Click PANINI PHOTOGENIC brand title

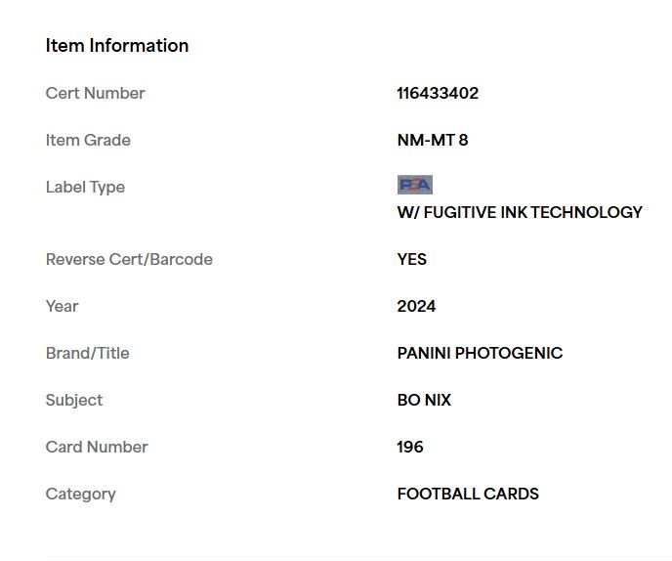coord(480,353)
